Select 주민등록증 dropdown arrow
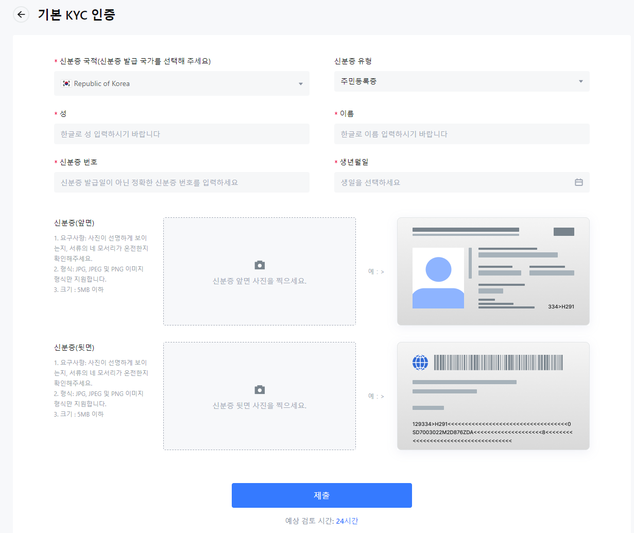 (581, 81)
